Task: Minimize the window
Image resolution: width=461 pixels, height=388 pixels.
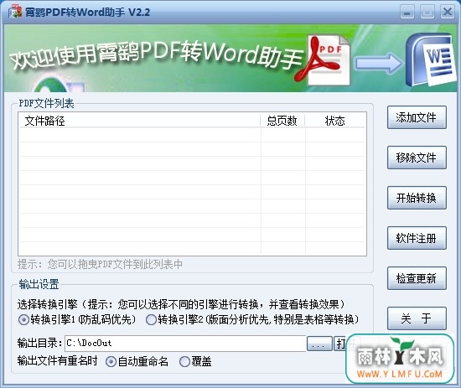Action: 407,13
